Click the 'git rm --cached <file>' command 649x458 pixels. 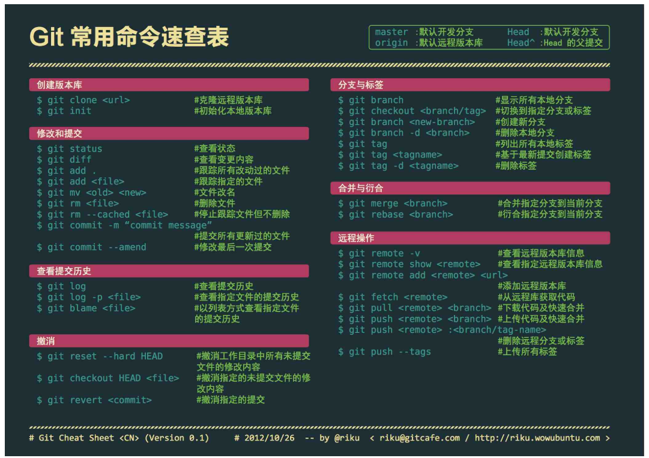[x=102, y=215]
